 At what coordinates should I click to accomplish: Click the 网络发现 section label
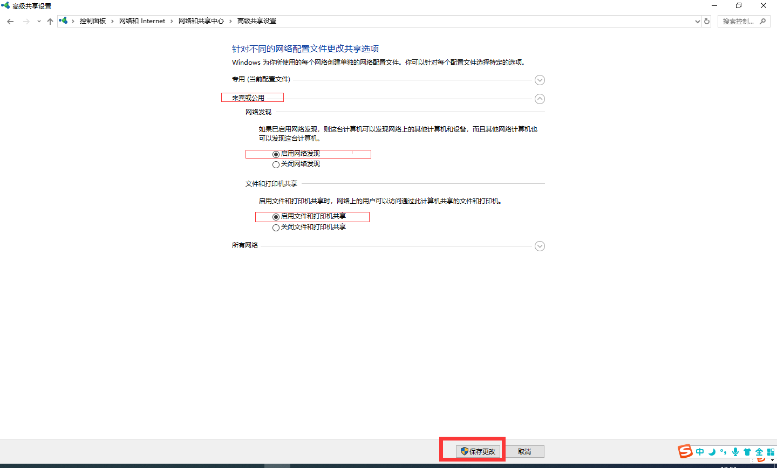(258, 112)
